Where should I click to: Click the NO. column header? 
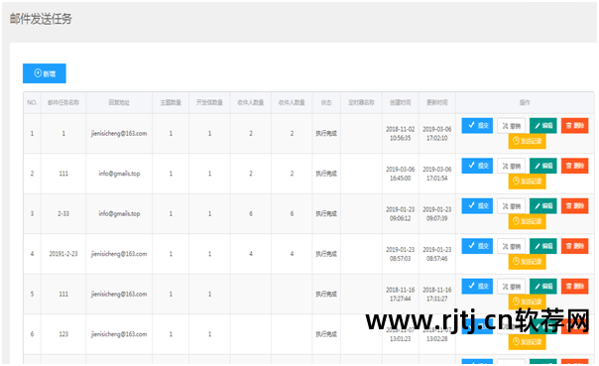click(x=32, y=102)
